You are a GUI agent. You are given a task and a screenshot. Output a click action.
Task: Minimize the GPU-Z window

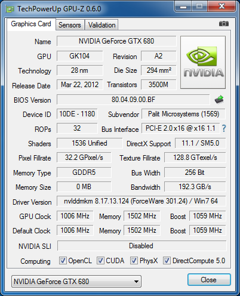pos(183,7)
